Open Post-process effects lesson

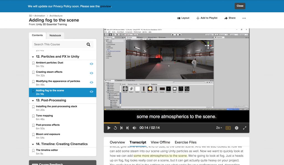[48, 125]
